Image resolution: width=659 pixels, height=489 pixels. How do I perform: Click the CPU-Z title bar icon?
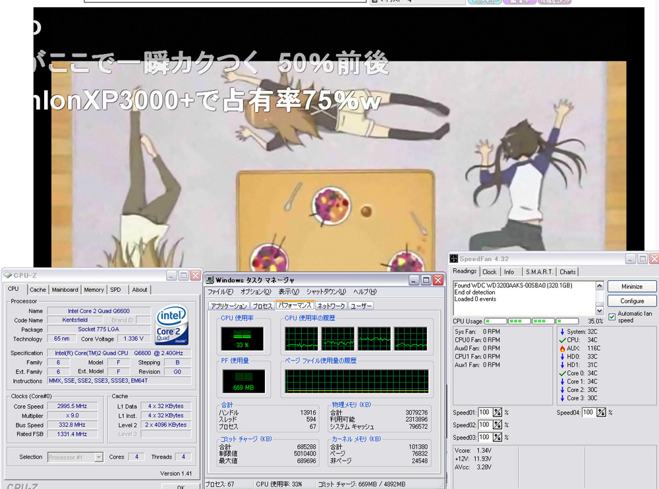[7, 275]
